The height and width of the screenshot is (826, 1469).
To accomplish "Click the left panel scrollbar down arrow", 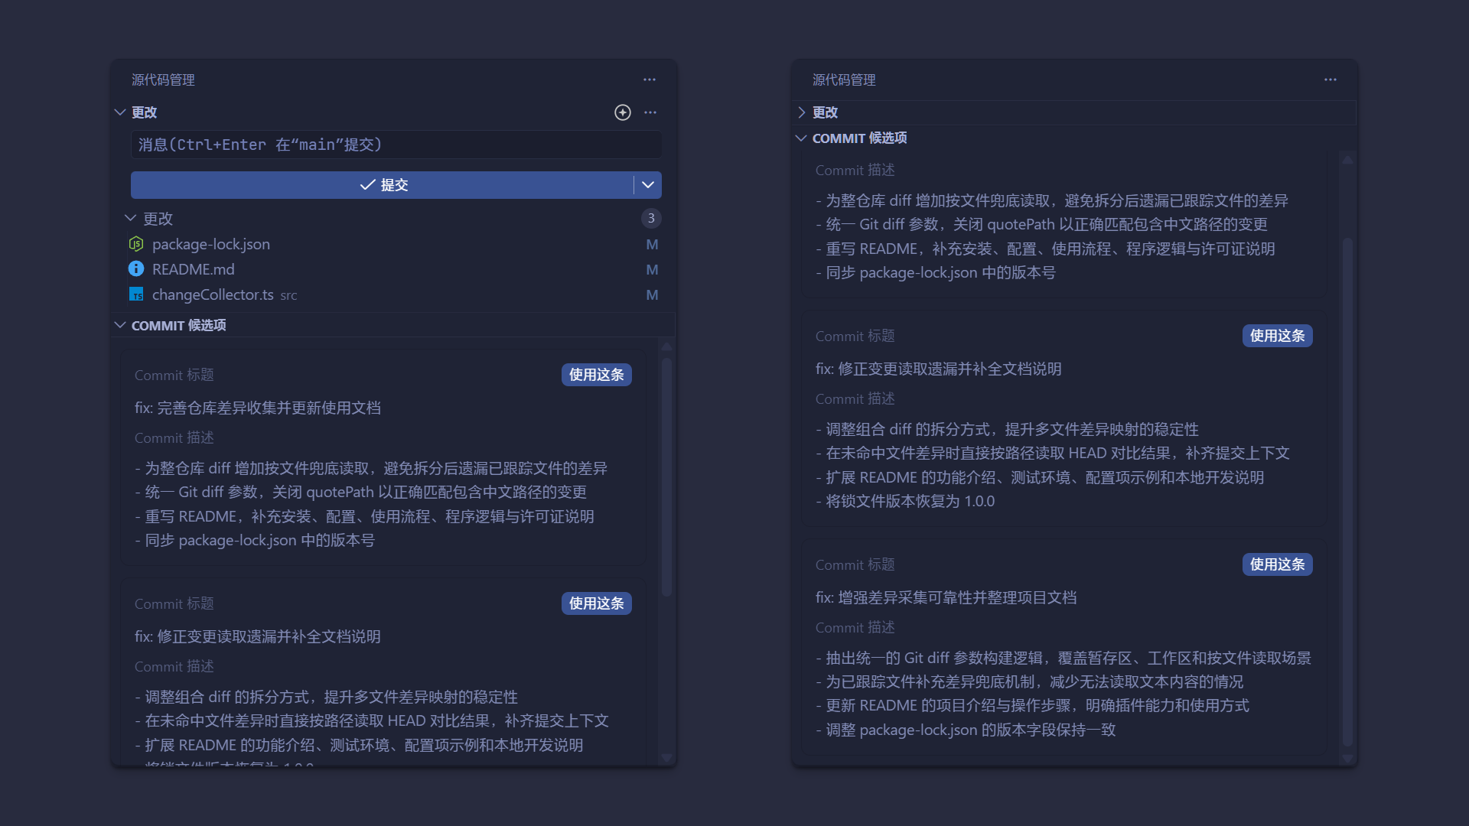I will [x=666, y=758].
